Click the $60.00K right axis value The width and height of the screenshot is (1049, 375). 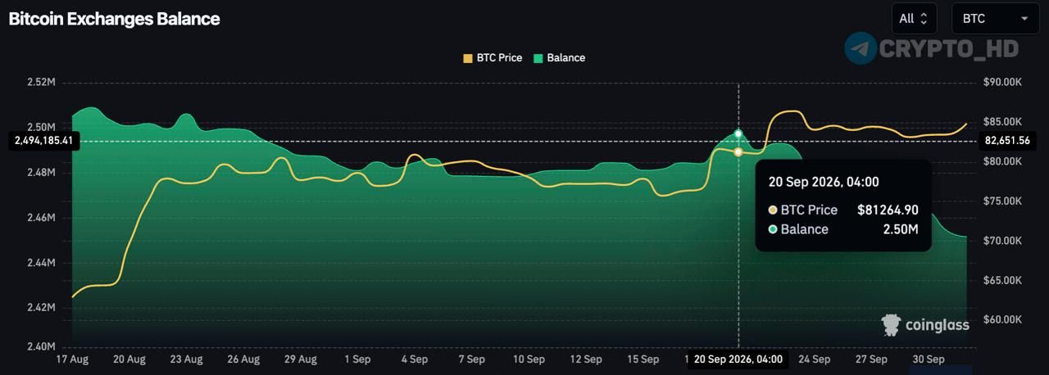pyautogui.click(x=1003, y=320)
